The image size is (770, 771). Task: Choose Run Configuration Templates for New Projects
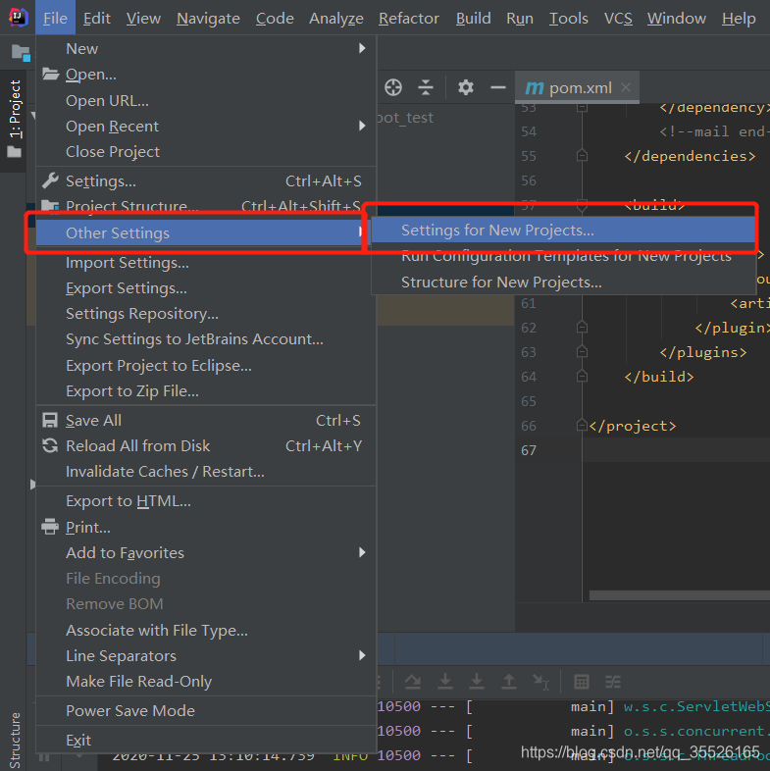[x=563, y=256]
